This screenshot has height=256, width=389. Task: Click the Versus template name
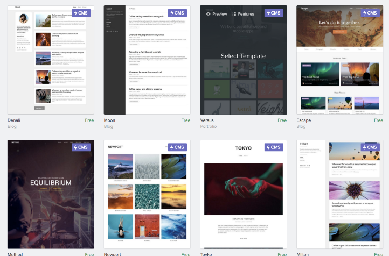[207, 120]
